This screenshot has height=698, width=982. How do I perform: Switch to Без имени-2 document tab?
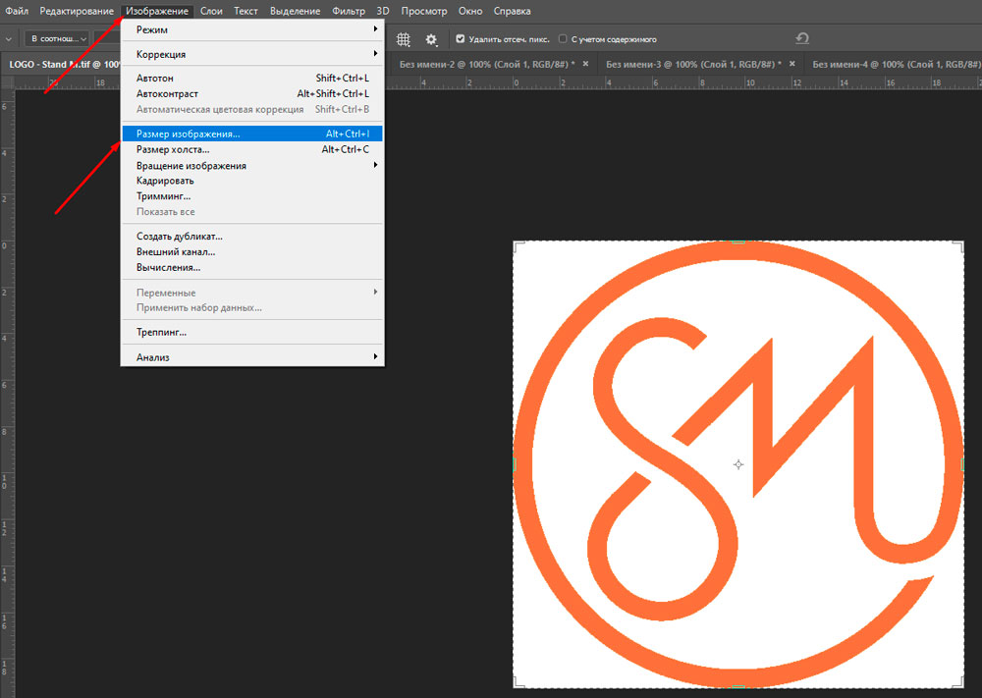click(487, 64)
